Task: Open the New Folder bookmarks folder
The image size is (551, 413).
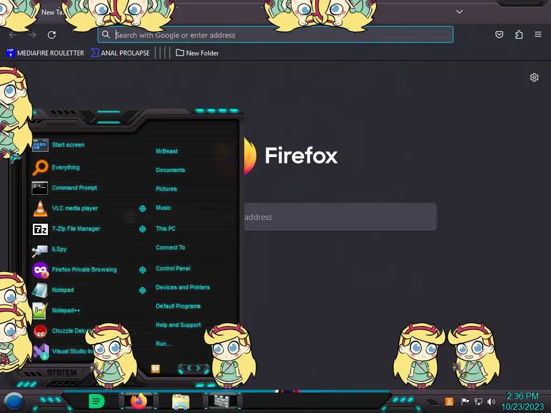Action: pos(197,53)
